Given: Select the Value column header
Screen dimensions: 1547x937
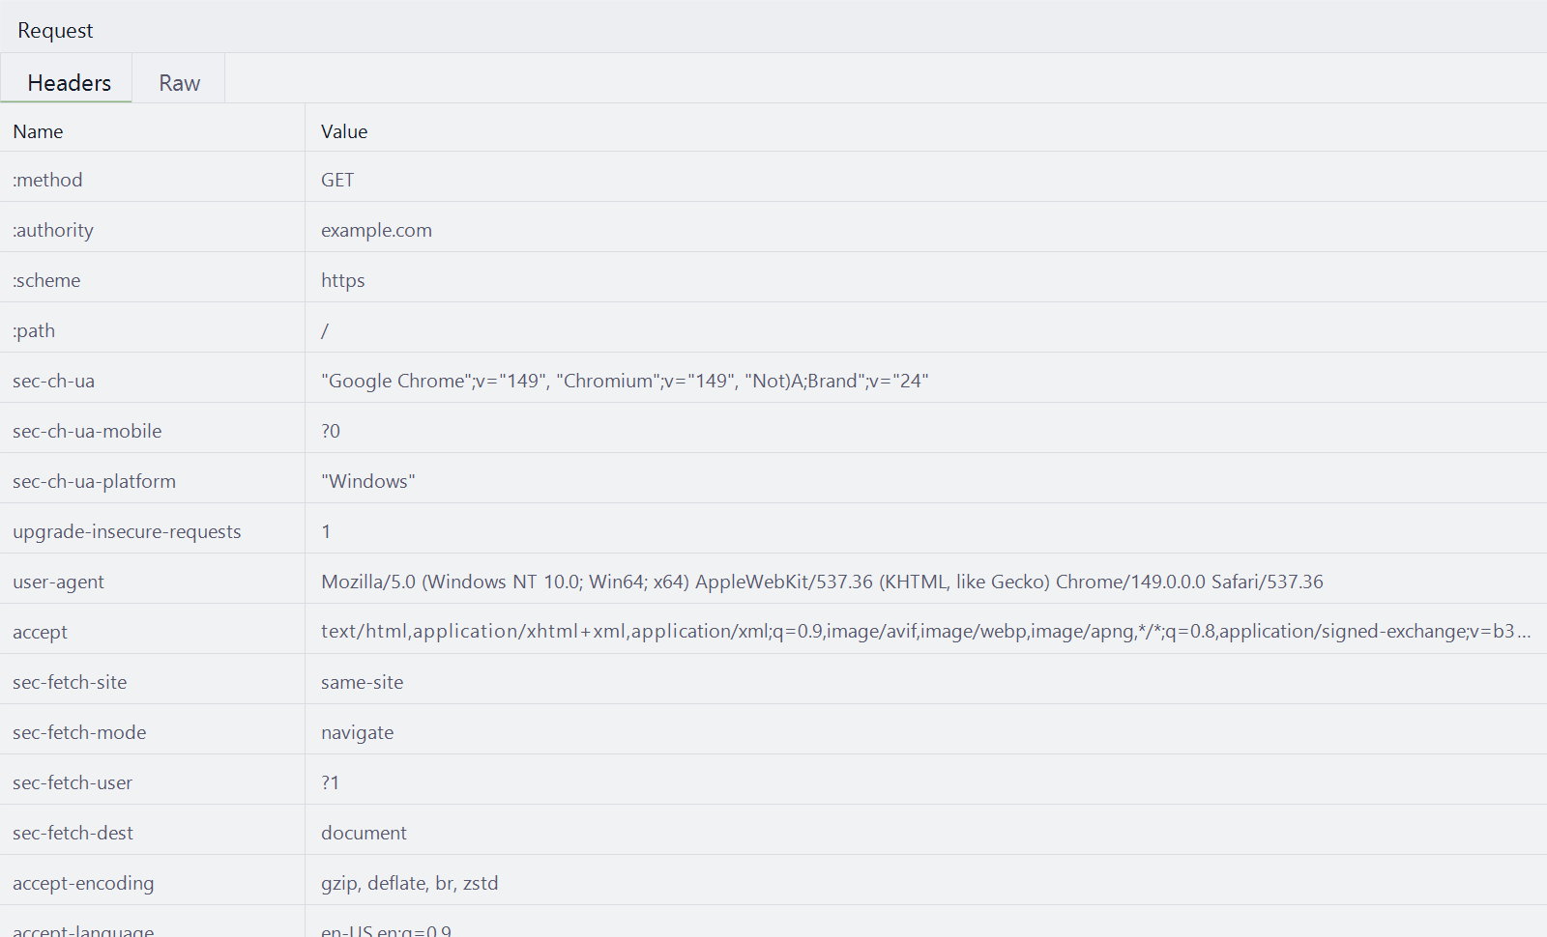Looking at the screenshot, I should (x=344, y=131).
